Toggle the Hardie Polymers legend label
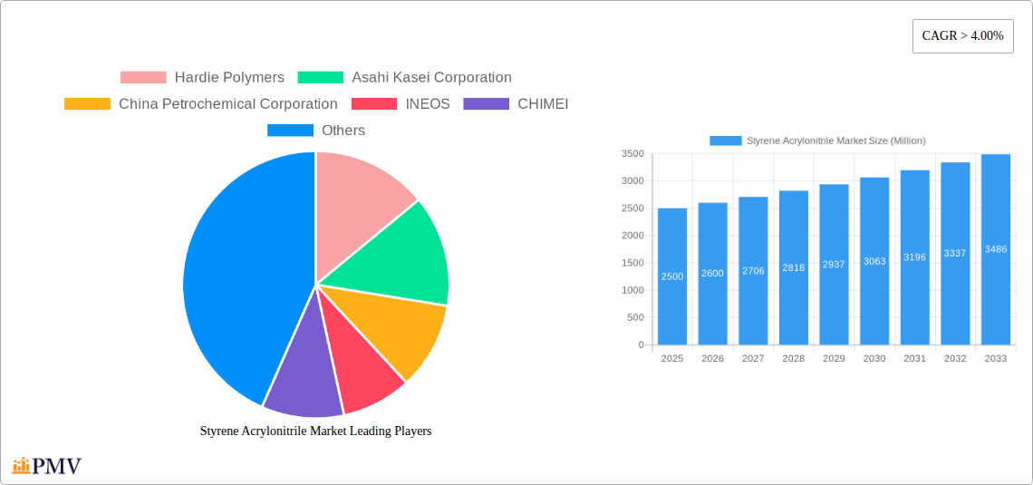Screen dimensions: 1033x485 tap(229, 78)
